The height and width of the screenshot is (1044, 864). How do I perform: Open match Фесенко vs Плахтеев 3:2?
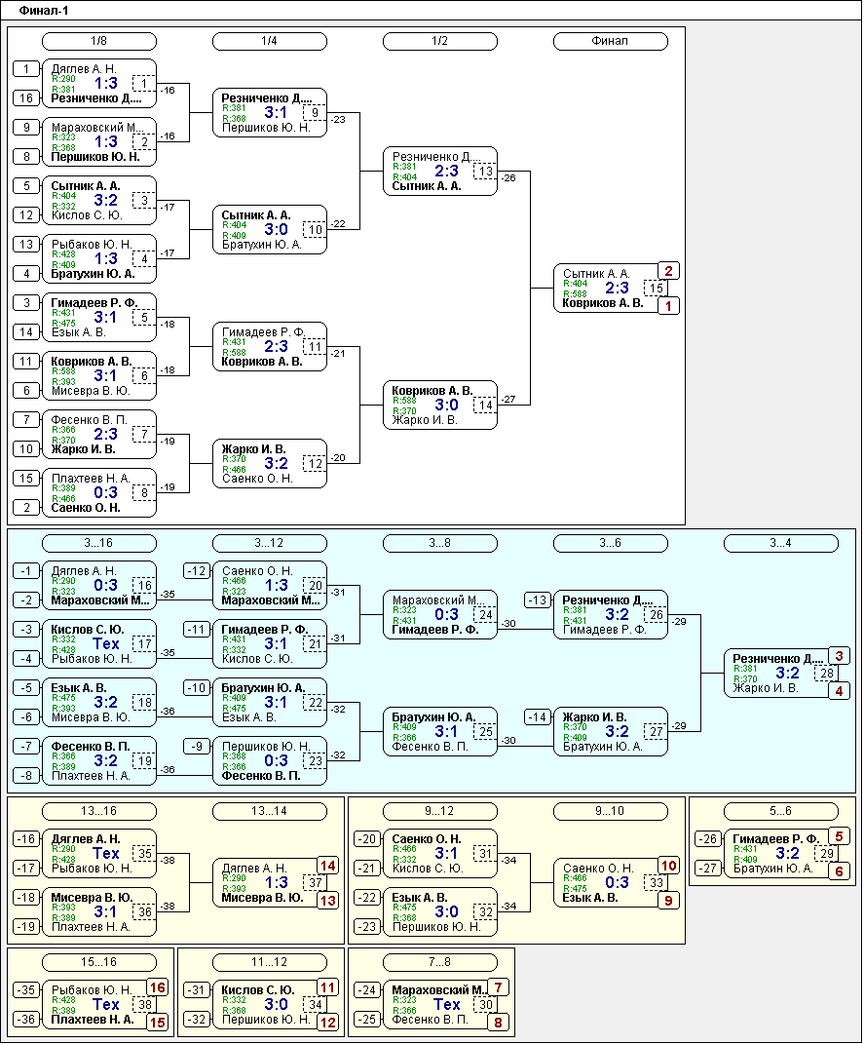99,761
